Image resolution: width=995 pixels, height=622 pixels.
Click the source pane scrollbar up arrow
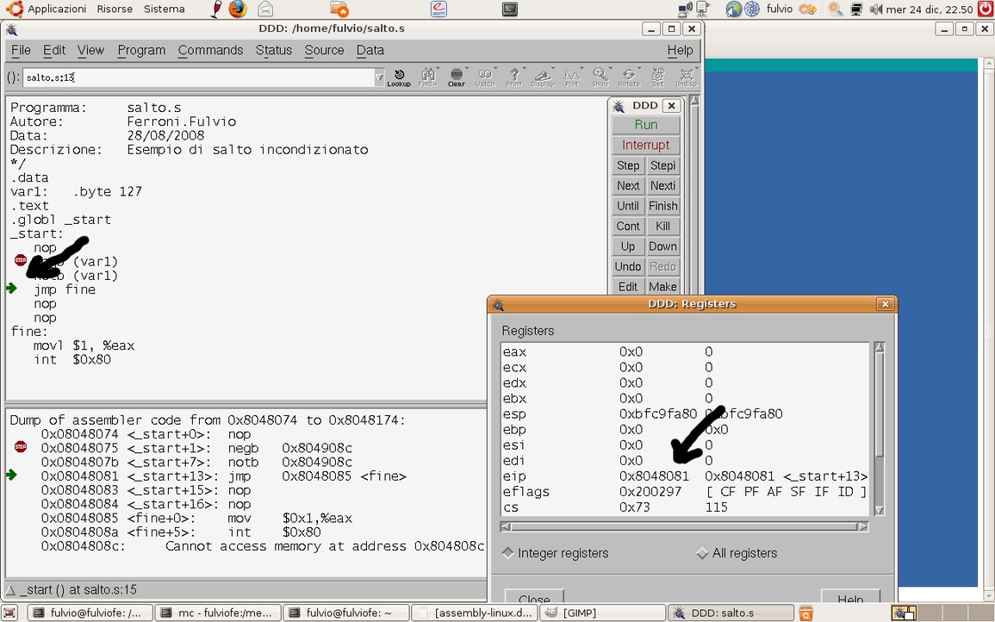(x=694, y=100)
